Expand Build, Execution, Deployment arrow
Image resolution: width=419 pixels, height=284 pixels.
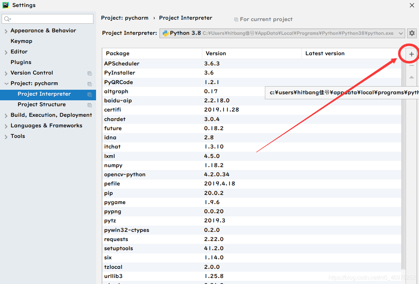tap(6, 115)
